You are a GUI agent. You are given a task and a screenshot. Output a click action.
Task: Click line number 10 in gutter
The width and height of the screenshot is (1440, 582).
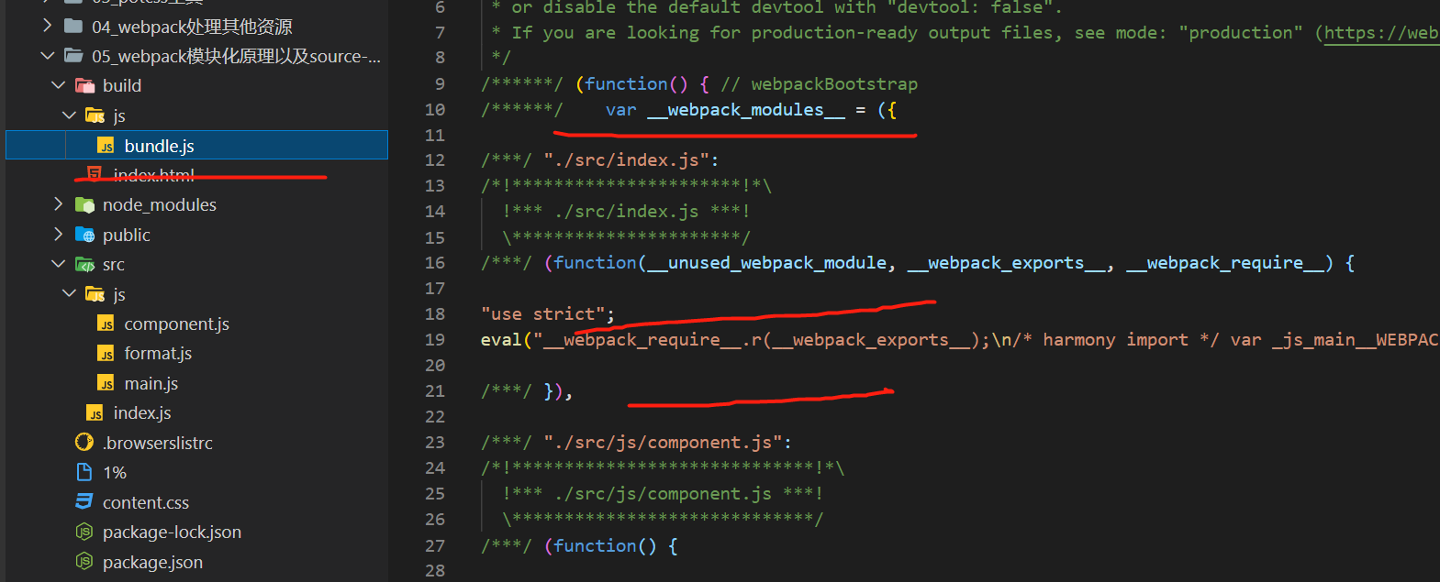(435, 109)
